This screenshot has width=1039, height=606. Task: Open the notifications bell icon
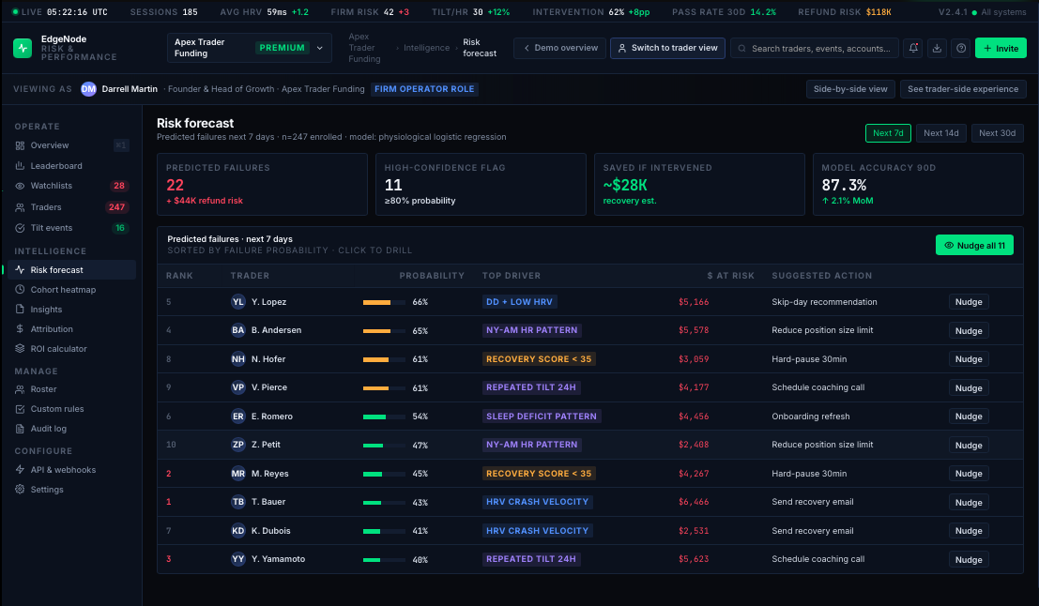click(x=913, y=48)
